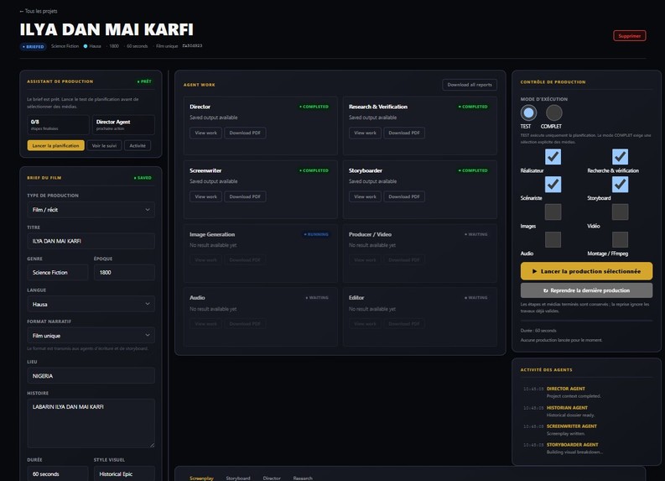
Task: Enable the Images checkbox
Action: tap(553, 212)
